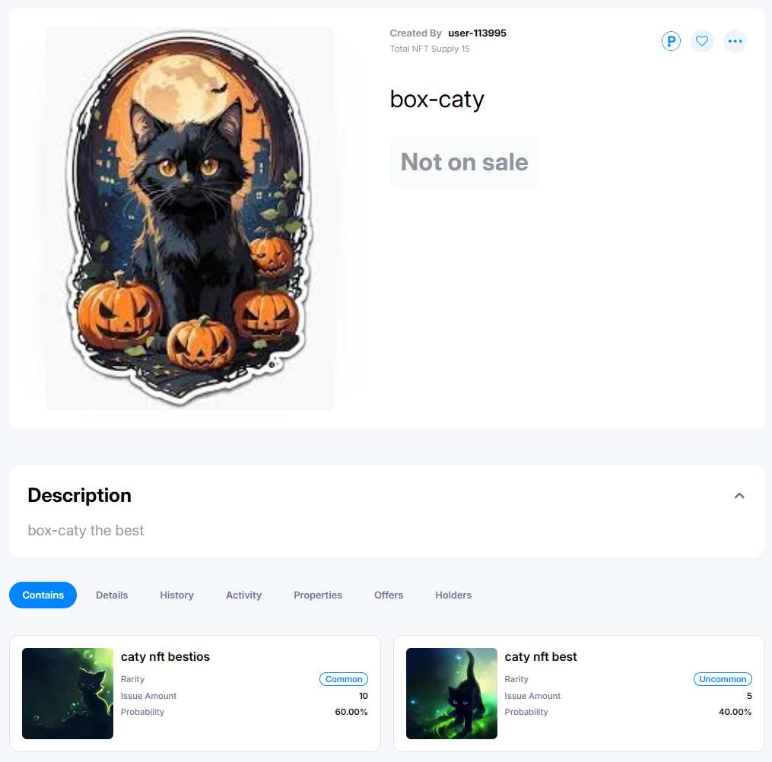View the Activity tab
The height and width of the screenshot is (762, 772).
243,595
